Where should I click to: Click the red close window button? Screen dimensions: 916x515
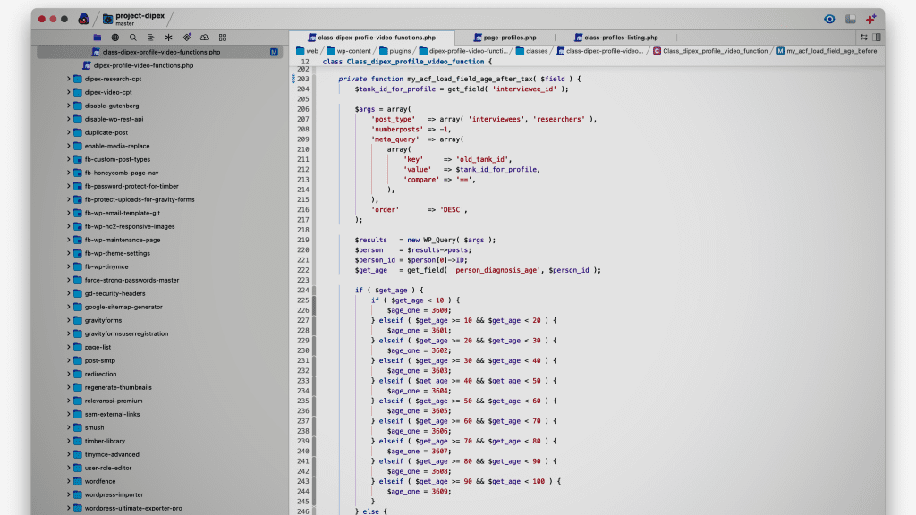pyautogui.click(x=42, y=20)
